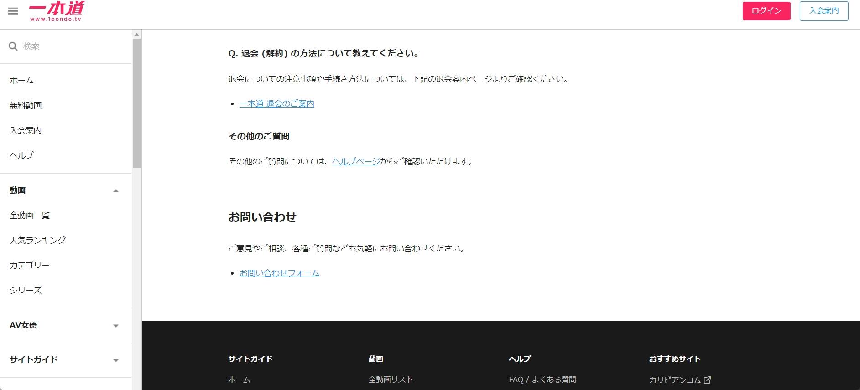Click external link icon beside カリビアンコム
The image size is (860, 390).
707,380
